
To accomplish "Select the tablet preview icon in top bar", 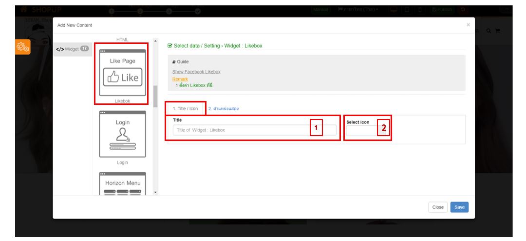I will pos(407,10).
